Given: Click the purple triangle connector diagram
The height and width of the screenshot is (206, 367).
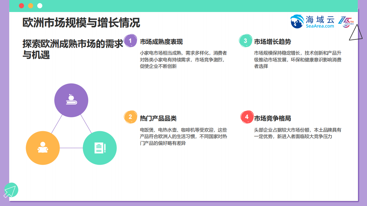Looking at the screenshot, I should tap(71, 132).
